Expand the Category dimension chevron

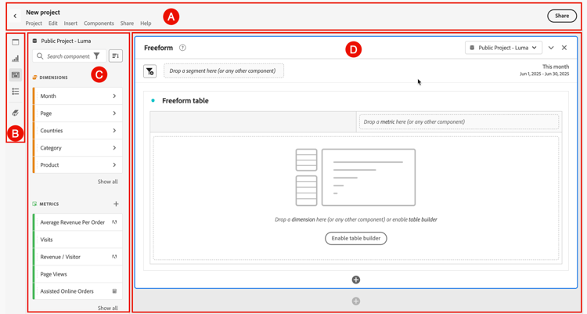(114, 148)
